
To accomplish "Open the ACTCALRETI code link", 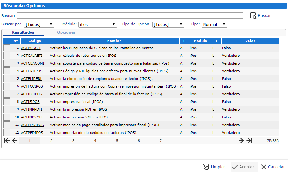I will tap(31, 56).
